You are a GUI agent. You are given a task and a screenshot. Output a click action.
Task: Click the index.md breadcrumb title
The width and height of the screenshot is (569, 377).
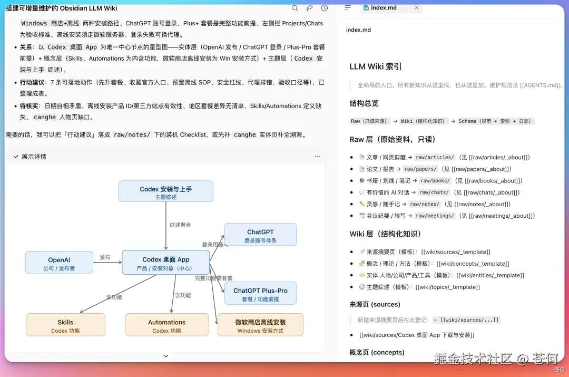[x=359, y=30]
